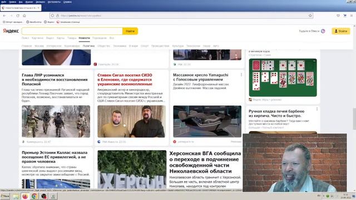Open headline about Глава ЛНР and Попасная
The width and height of the screenshot is (356, 200).
click(55, 79)
